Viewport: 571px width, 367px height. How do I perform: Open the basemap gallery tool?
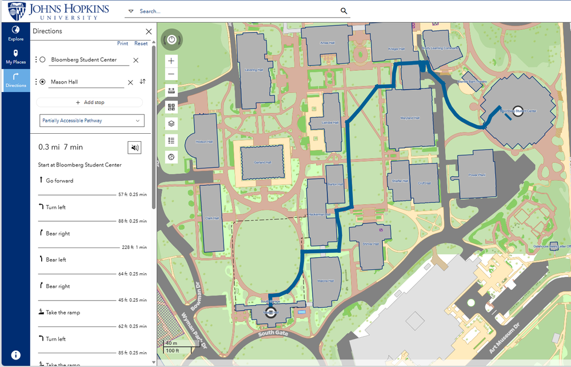tap(171, 107)
